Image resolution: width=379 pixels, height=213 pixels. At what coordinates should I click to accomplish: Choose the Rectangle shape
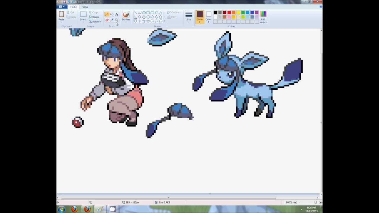[x=148, y=13]
